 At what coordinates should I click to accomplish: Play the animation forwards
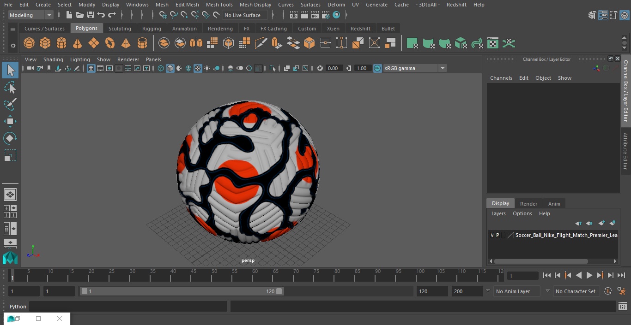click(589, 275)
